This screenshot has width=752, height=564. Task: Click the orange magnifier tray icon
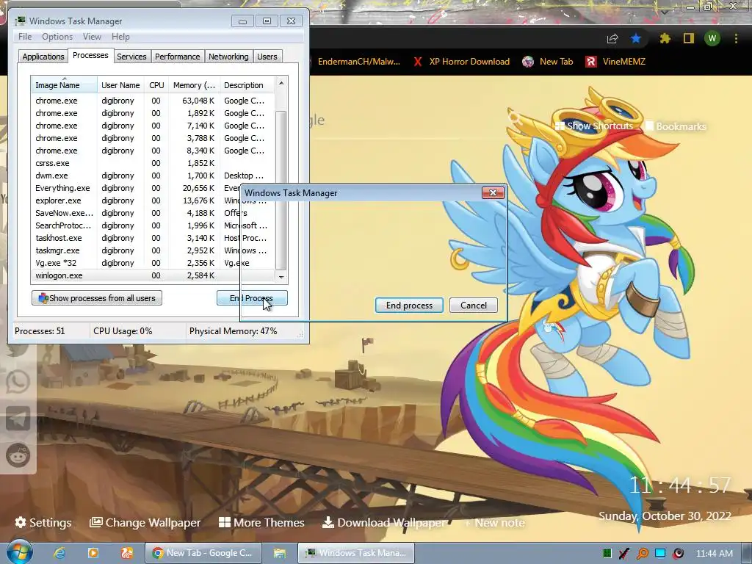click(x=642, y=554)
